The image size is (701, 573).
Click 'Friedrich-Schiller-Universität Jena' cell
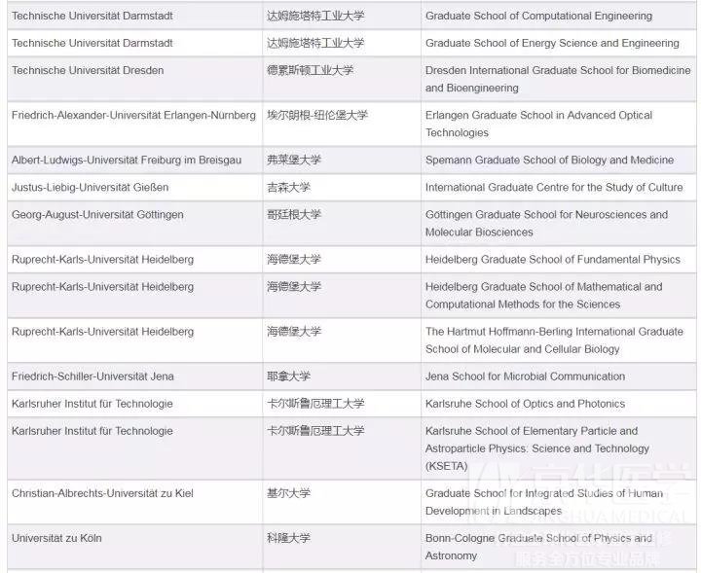pos(134,376)
